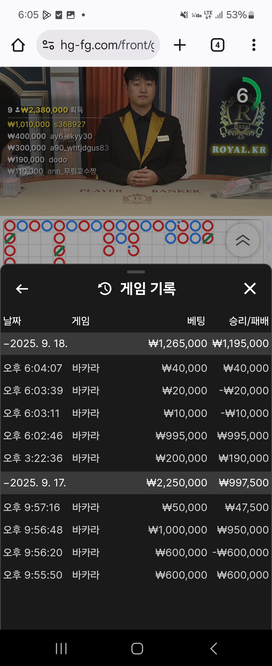
Task: Tap winner entry ay6_skyy30
Action: 50,136
